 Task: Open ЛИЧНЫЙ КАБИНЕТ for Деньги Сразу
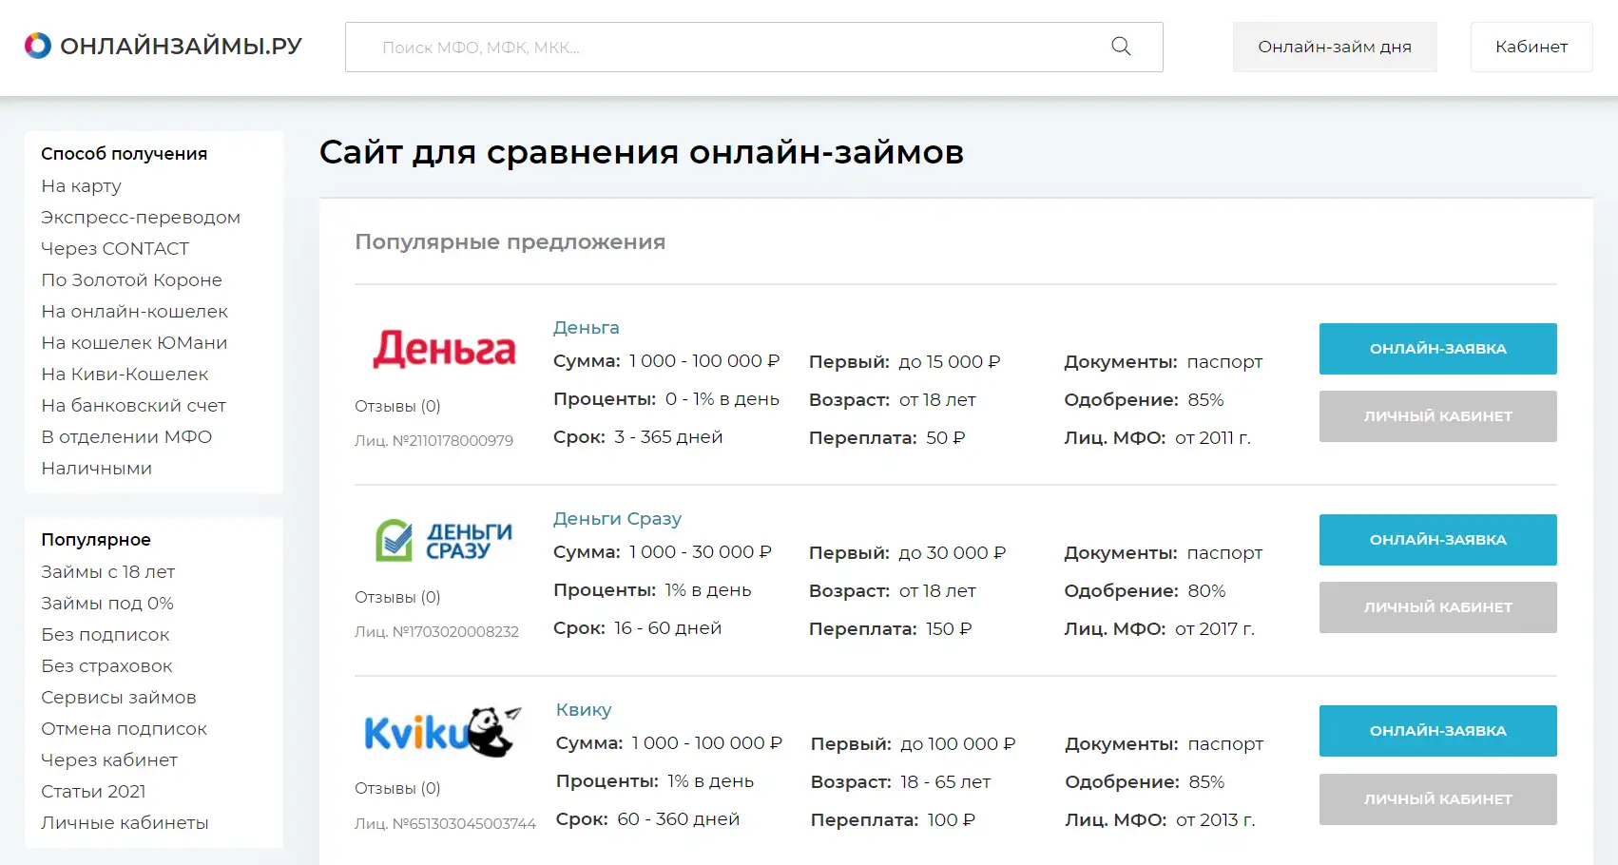tap(1437, 607)
